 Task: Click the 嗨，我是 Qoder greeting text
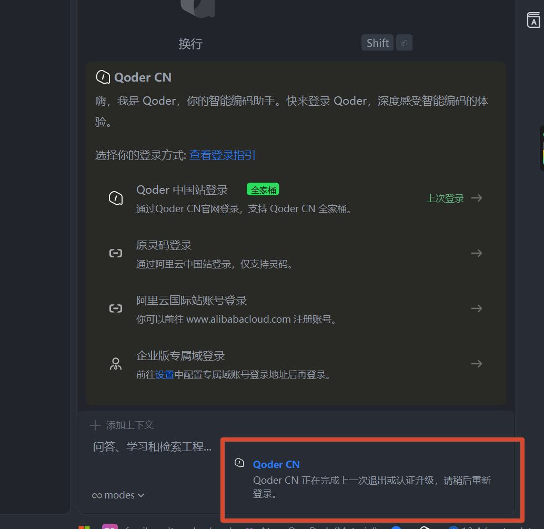291,112
